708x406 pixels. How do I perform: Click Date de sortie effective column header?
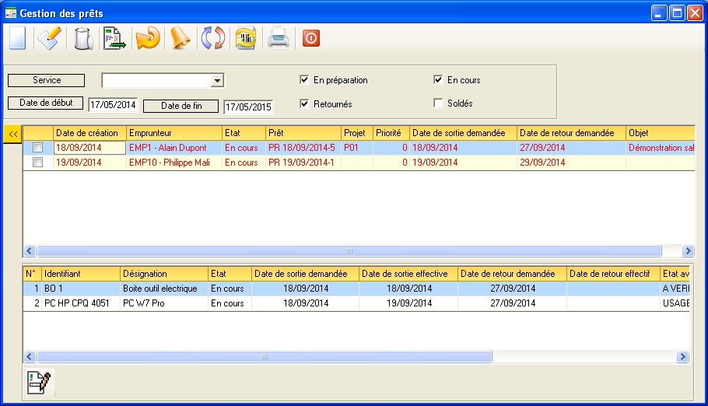pos(408,274)
